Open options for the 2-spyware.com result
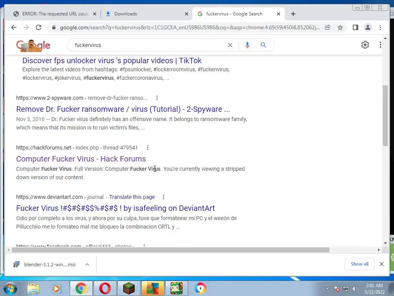The image size is (394, 296). [157, 98]
